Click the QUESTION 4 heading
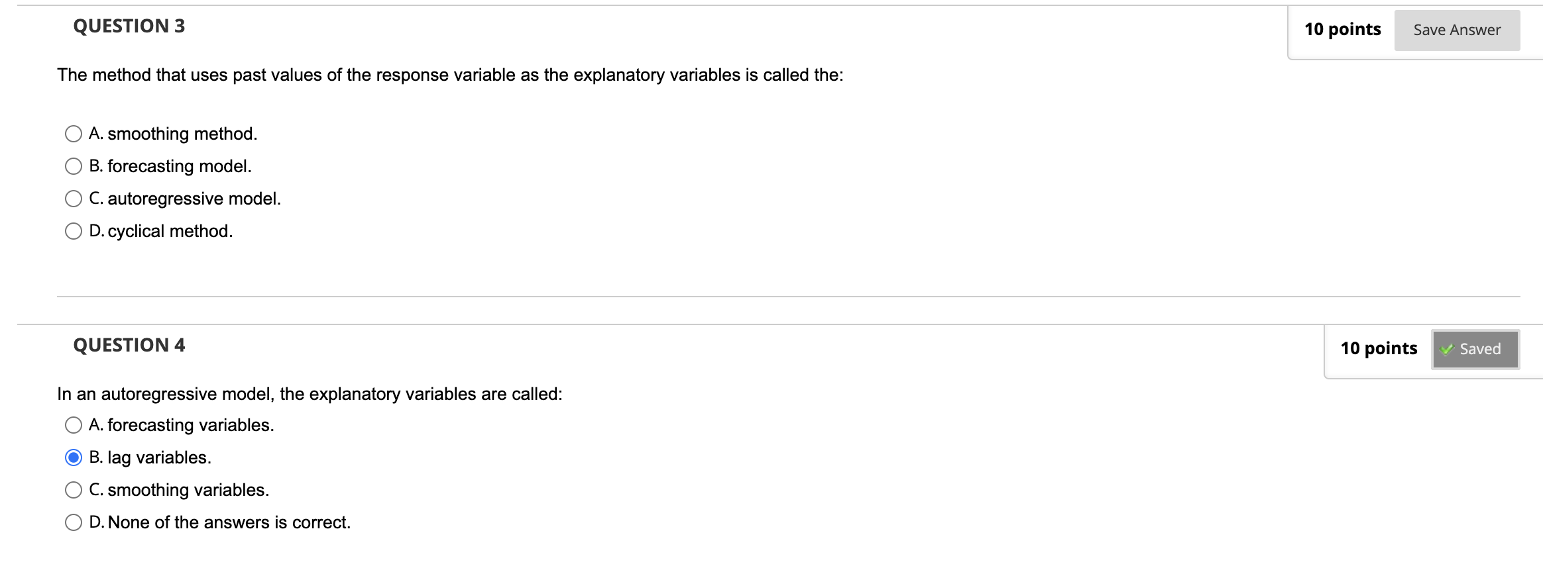 (130, 345)
